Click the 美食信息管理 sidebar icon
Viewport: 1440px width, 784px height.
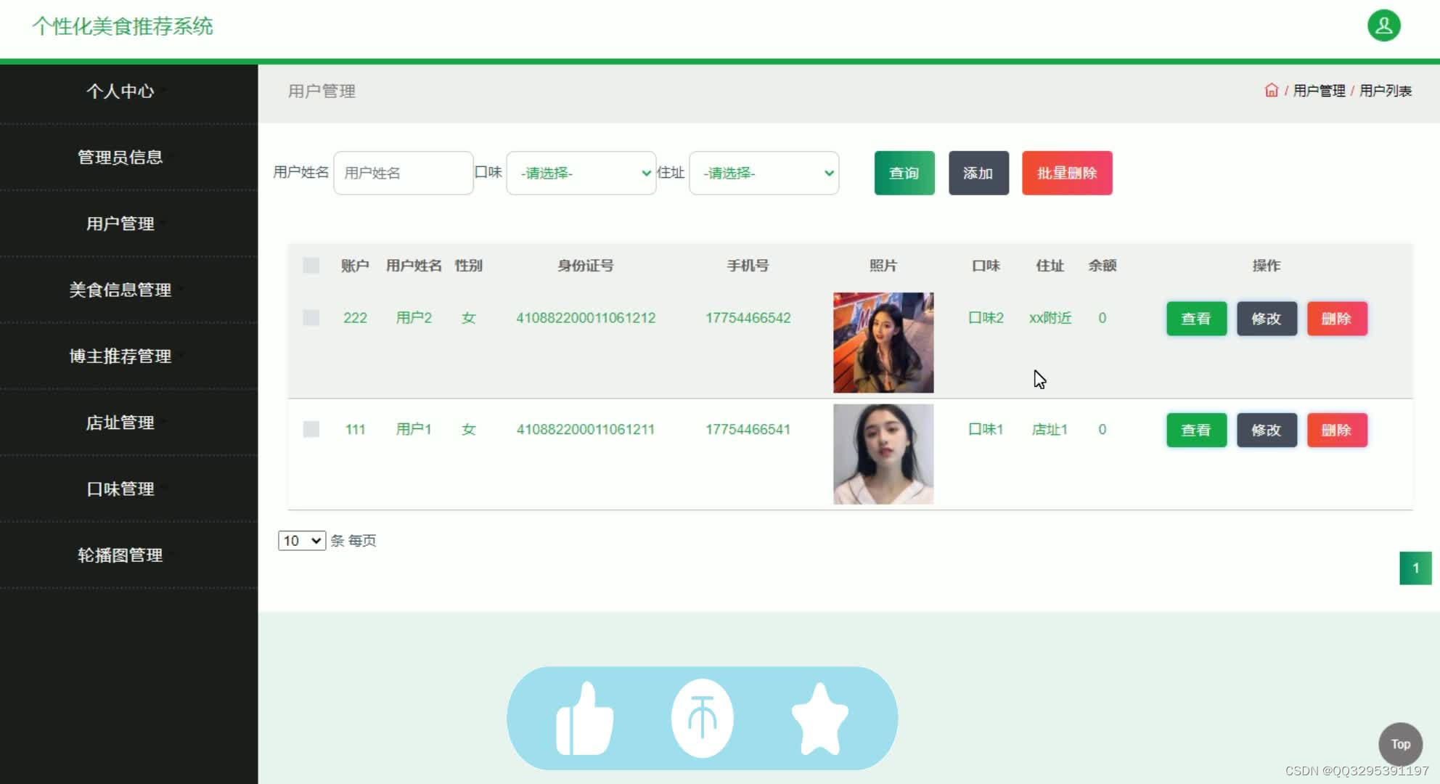tap(120, 290)
